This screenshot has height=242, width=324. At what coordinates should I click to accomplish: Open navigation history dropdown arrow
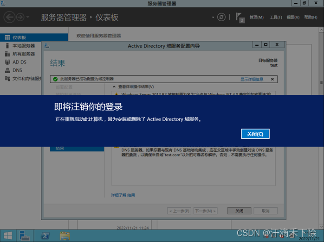(x=28, y=17)
